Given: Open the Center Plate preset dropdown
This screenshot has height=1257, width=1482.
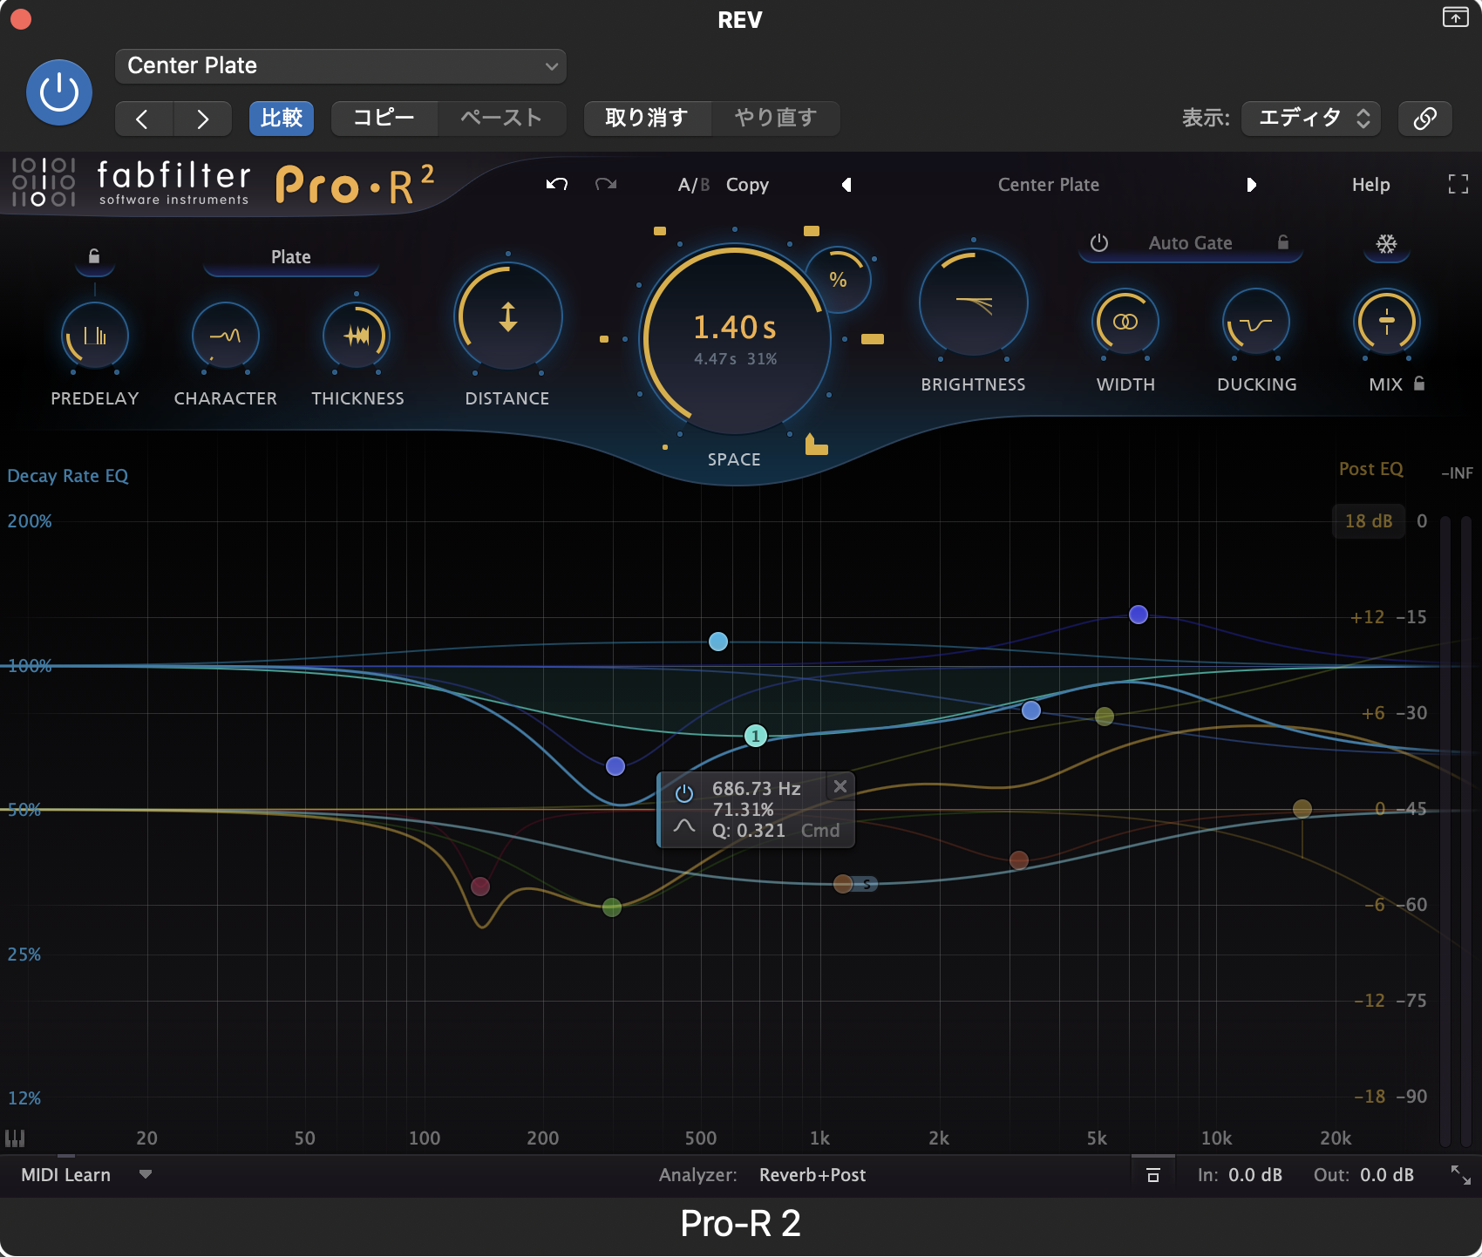Looking at the screenshot, I should [x=341, y=66].
